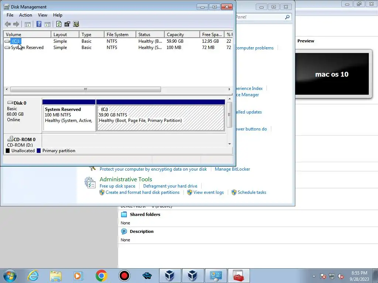Screen dimensions: 378x283
Task: Open the Control Panel taskbar button
Action: pyautogui.click(x=216, y=276)
